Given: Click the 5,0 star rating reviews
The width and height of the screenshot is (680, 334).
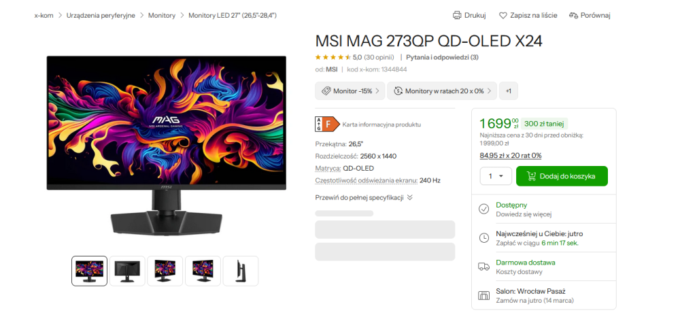Looking at the screenshot, I should (x=356, y=57).
